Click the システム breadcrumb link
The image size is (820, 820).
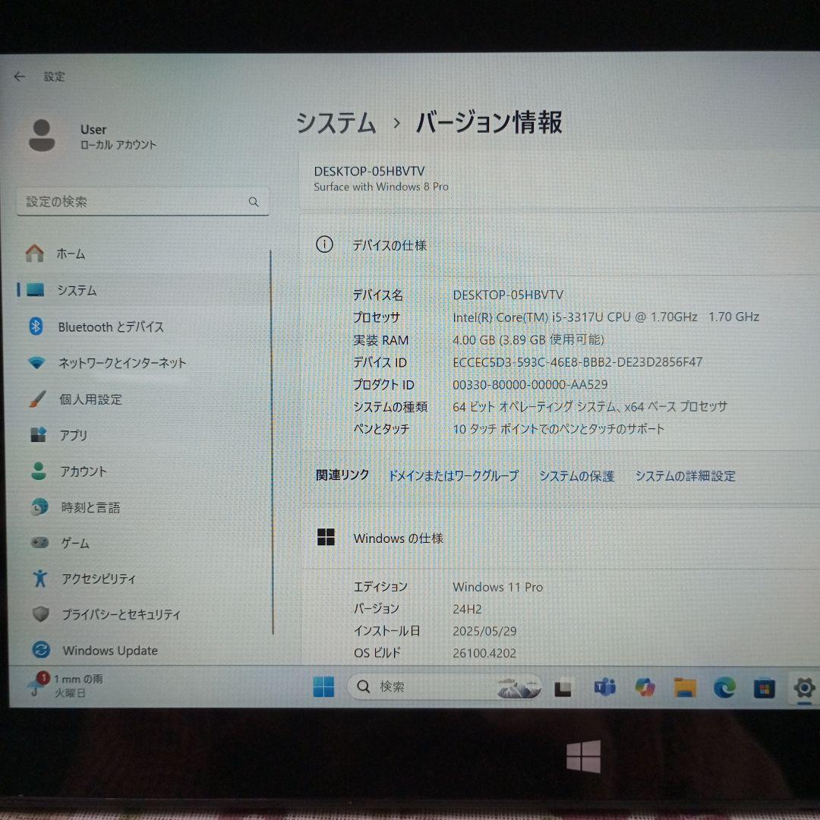336,123
